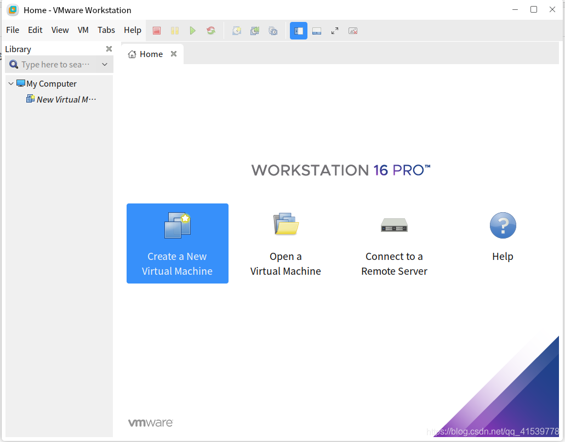Minimize the VMware Workstation window
565x442 pixels.
515,10
